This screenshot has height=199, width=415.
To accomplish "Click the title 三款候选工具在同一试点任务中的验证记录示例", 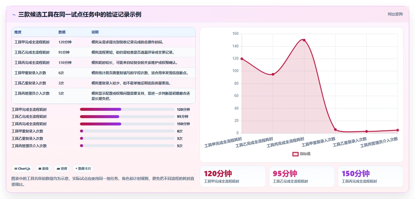I will tap(80, 14).
